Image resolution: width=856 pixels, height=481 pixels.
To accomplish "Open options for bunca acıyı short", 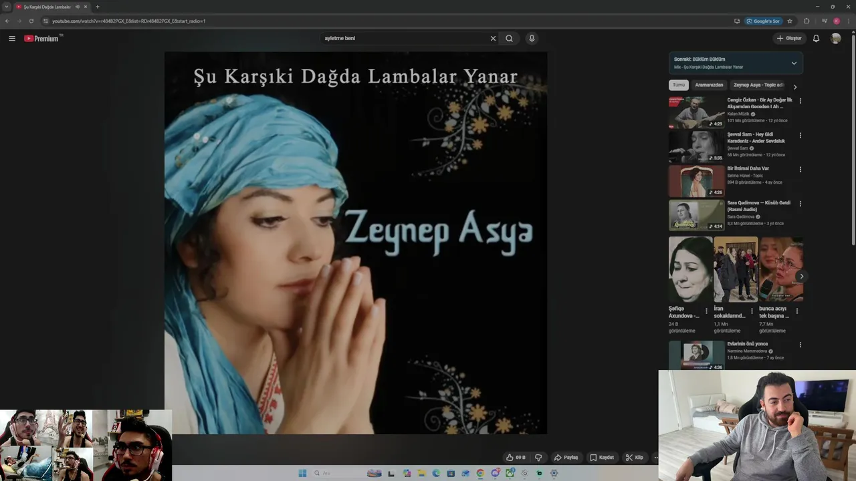I will click(796, 311).
